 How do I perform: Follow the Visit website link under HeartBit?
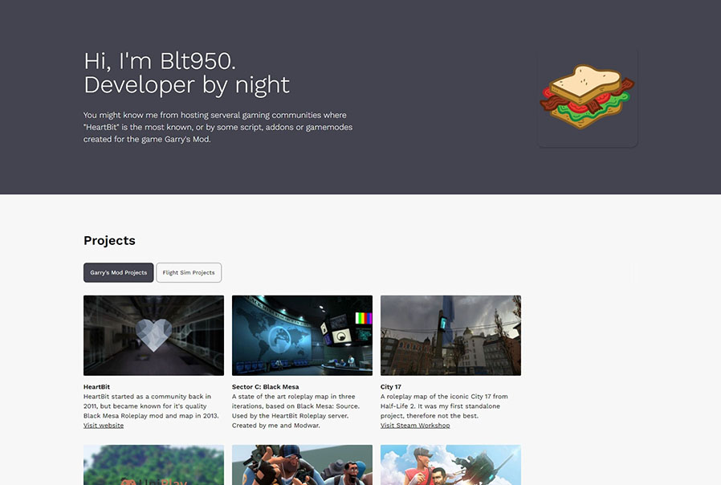coord(104,426)
